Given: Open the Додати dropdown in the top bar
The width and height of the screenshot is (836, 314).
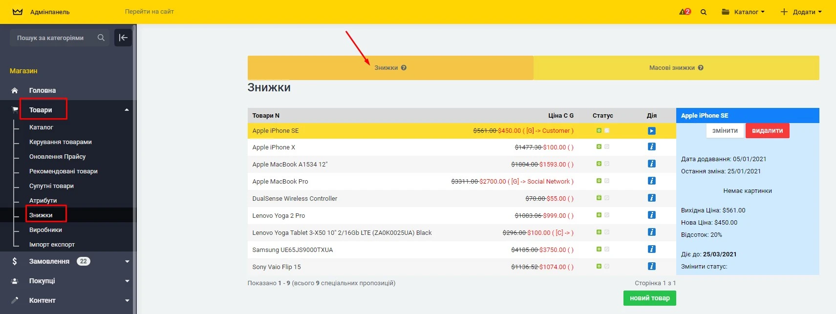Looking at the screenshot, I should coord(801,12).
